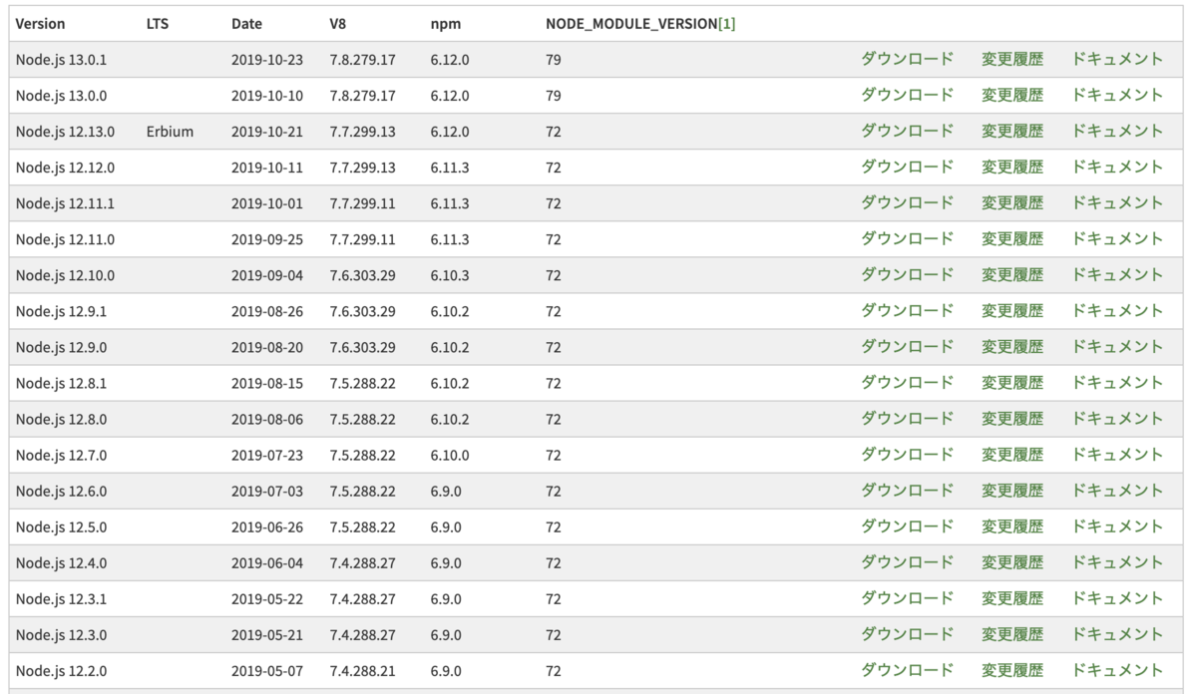Open ドキュメント for Node.js 12.2.0

(x=1117, y=669)
